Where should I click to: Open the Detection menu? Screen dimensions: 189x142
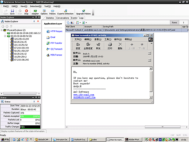pyautogui.click(x=36, y=6)
